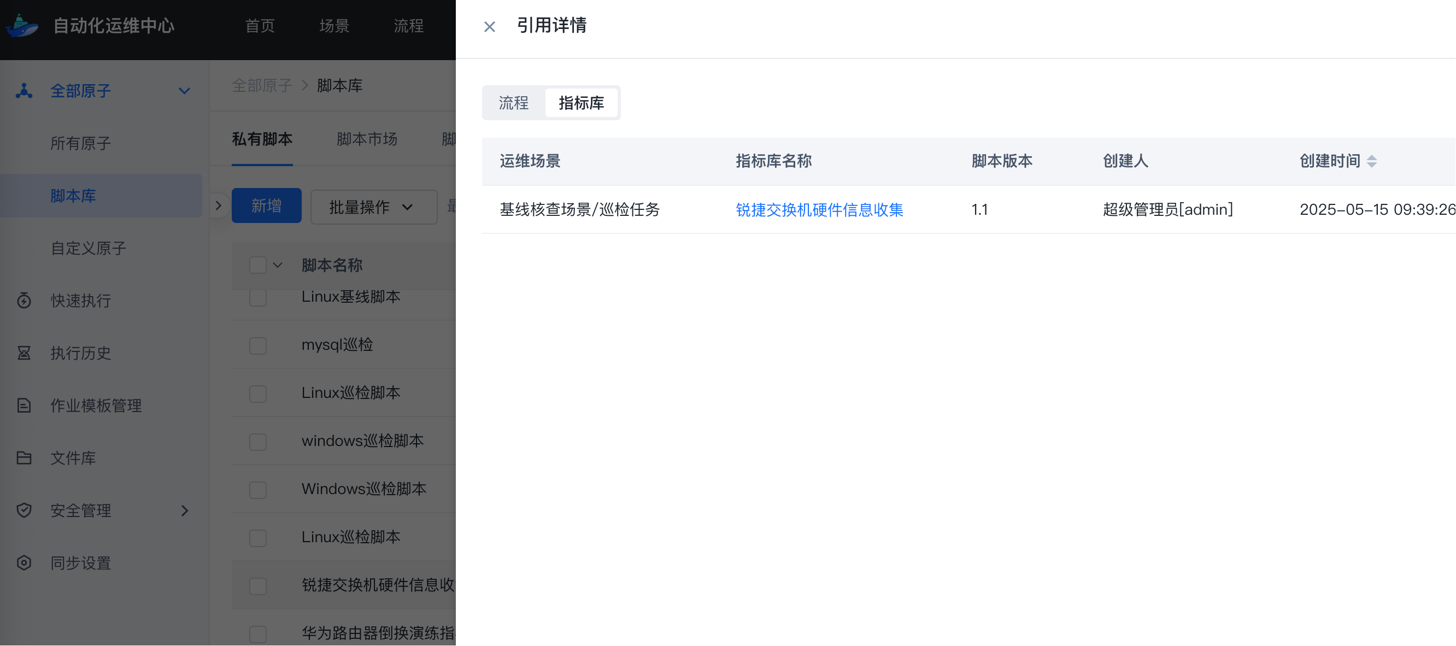The height and width of the screenshot is (646, 1456).
Task: Switch to the 流程 tab in drawer
Action: click(x=513, y=103)
